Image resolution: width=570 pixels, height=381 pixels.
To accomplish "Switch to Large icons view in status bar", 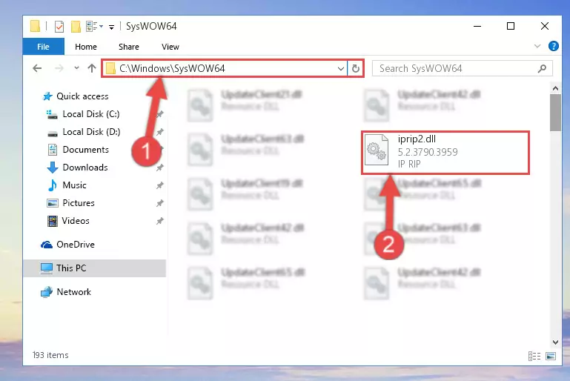I will point(551,356).
